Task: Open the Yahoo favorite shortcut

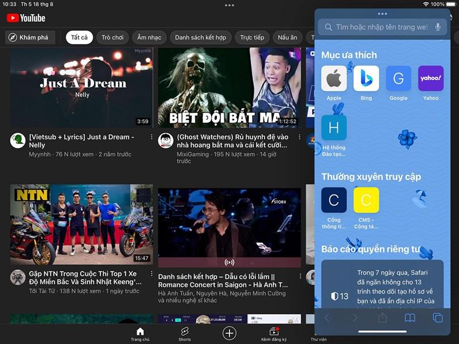Action: [430, 79]
